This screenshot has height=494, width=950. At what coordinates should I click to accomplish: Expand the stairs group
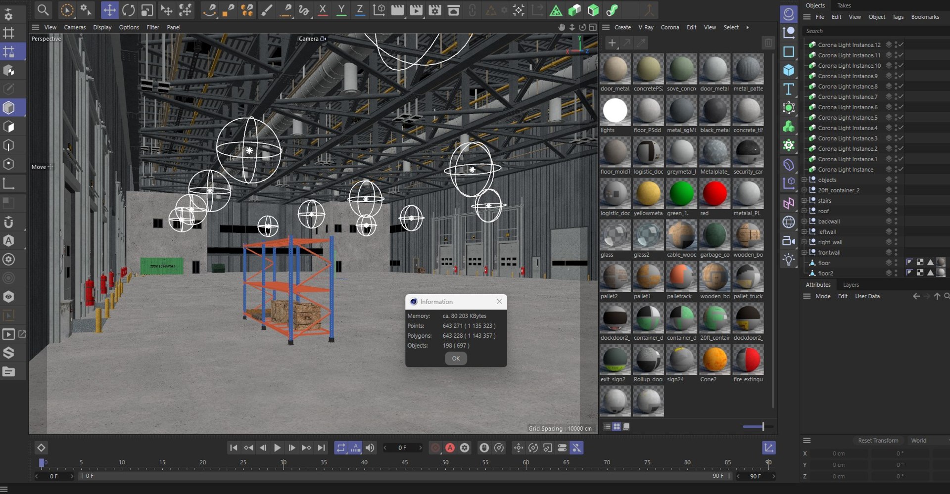(804, 201)
